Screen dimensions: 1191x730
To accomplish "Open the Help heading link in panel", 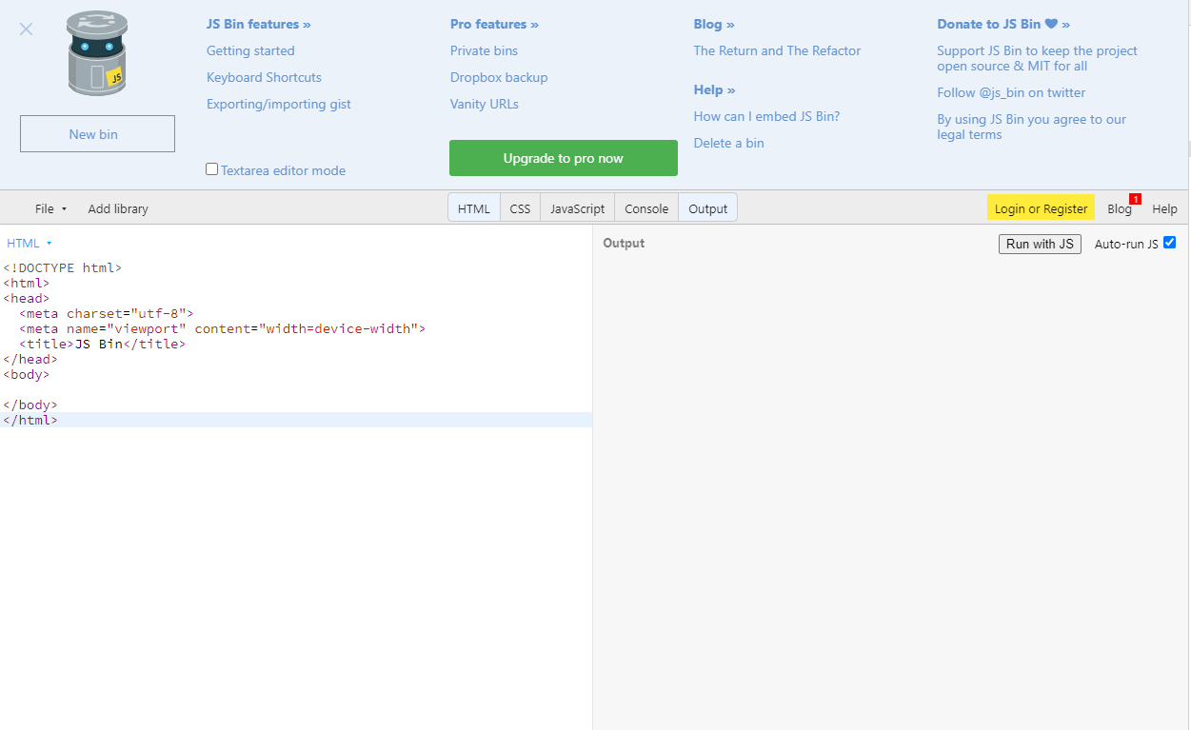I will click(x=715, y=89).
